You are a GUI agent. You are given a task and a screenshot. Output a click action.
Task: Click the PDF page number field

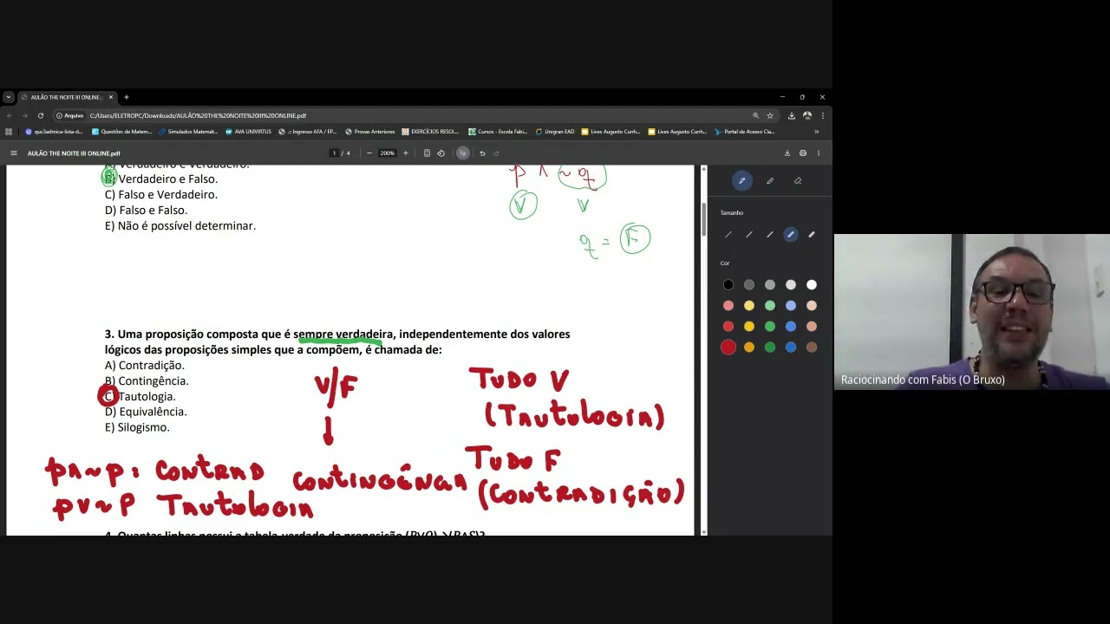click(x=335, y=153)
